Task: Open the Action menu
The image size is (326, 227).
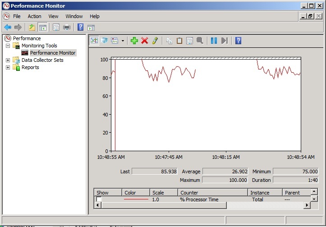Action: pos(34,16)
